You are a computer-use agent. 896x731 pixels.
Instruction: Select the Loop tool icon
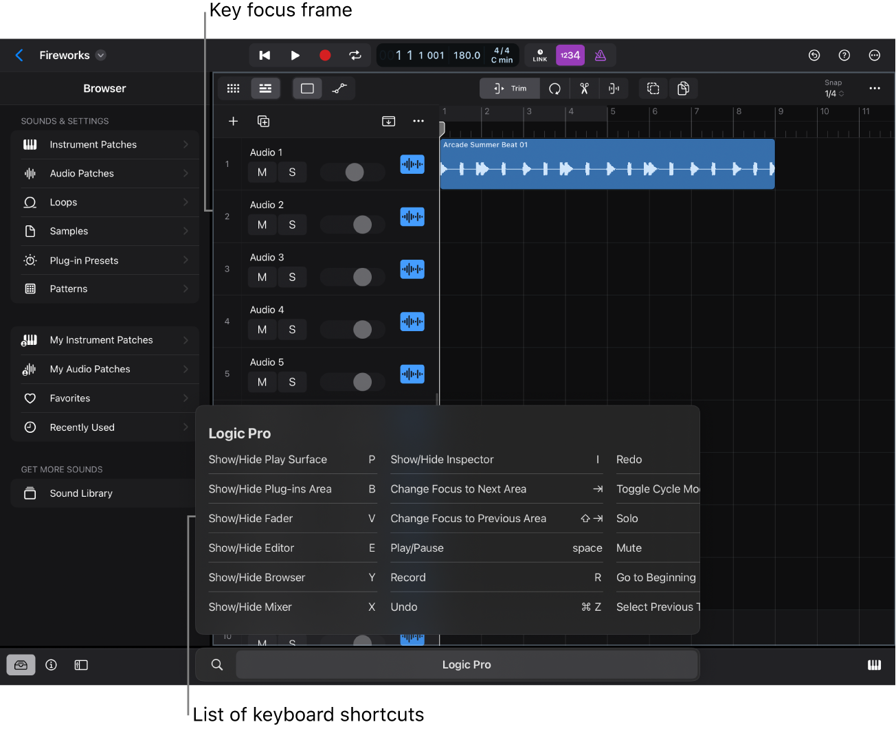[x=555, y=89]
